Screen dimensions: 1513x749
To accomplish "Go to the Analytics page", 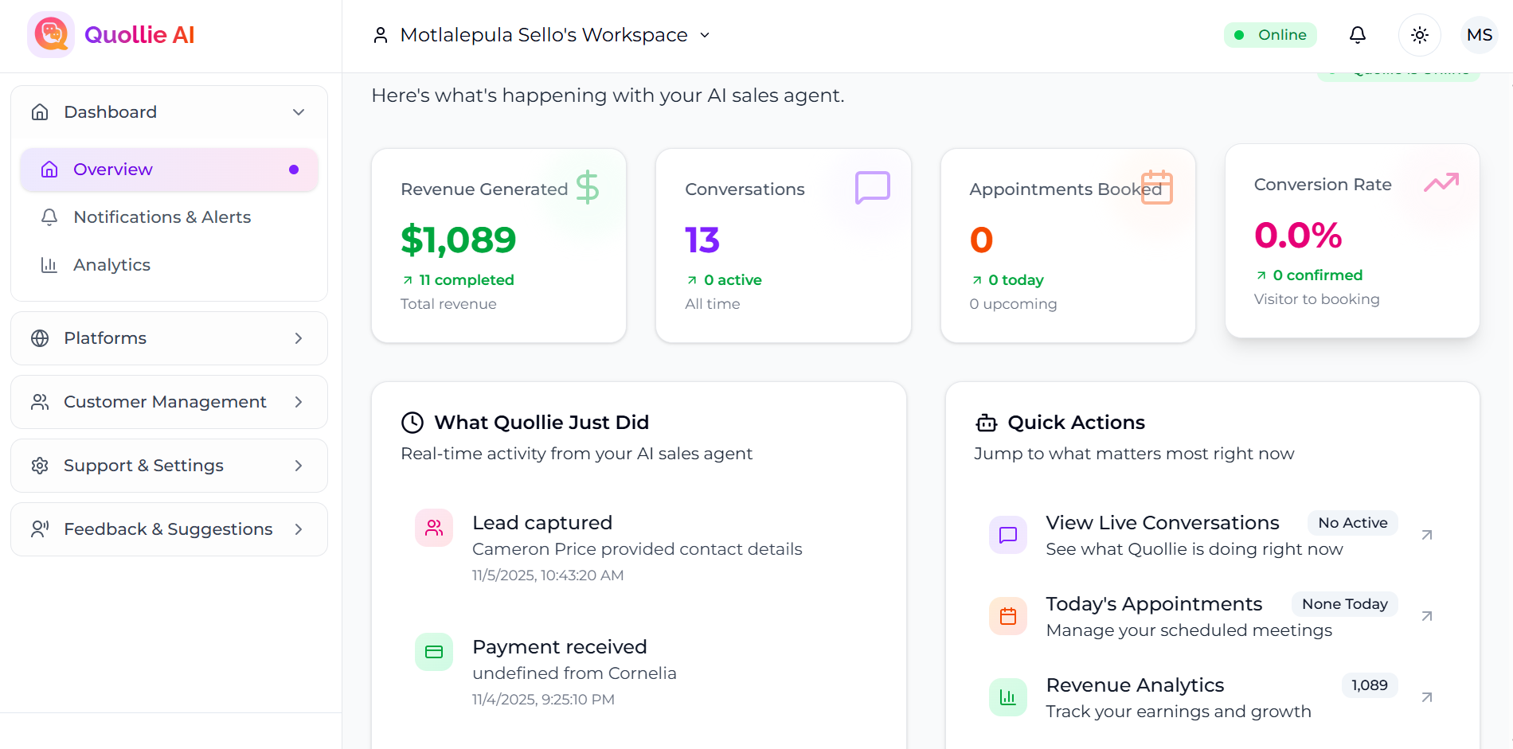I will click(169, 265).
